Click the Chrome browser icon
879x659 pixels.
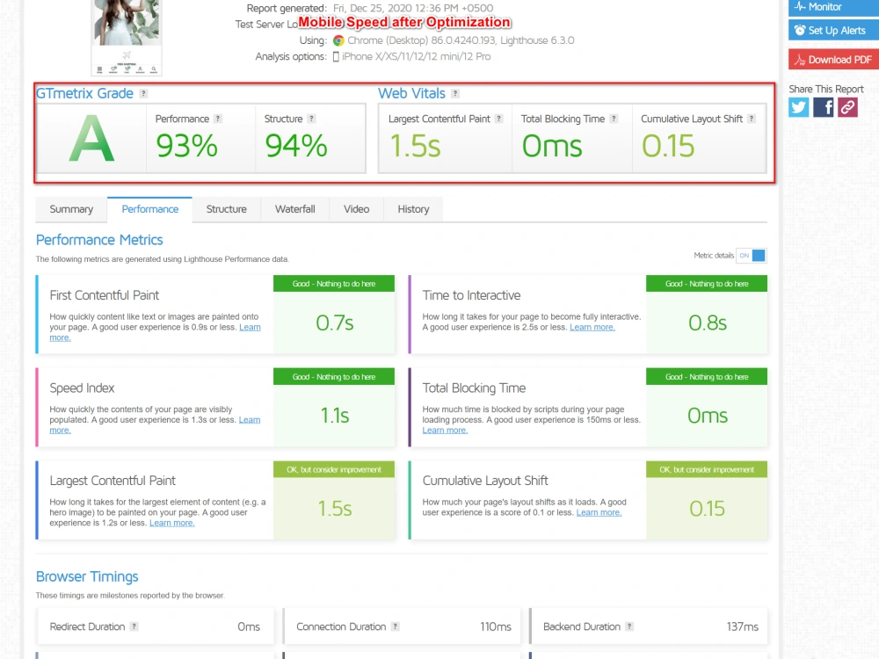338,40
